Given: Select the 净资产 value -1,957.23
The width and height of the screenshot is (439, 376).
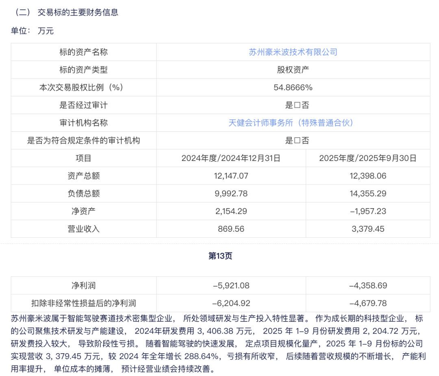Looking at the screenshot, I should (368, 211).
